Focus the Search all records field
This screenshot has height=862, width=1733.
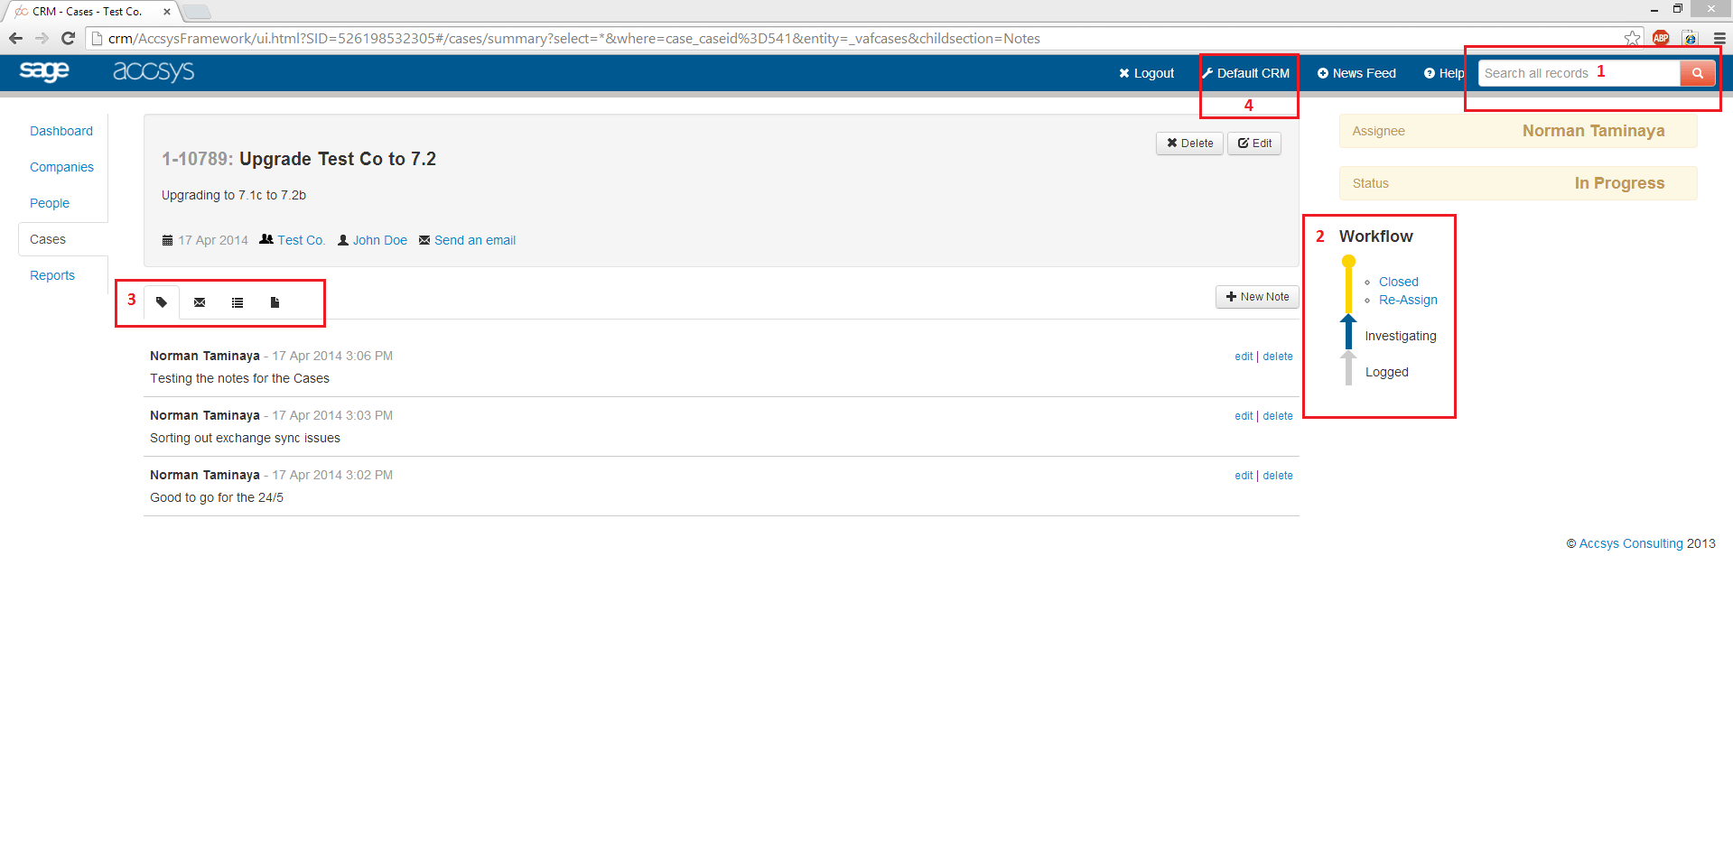coord(1579,73)
